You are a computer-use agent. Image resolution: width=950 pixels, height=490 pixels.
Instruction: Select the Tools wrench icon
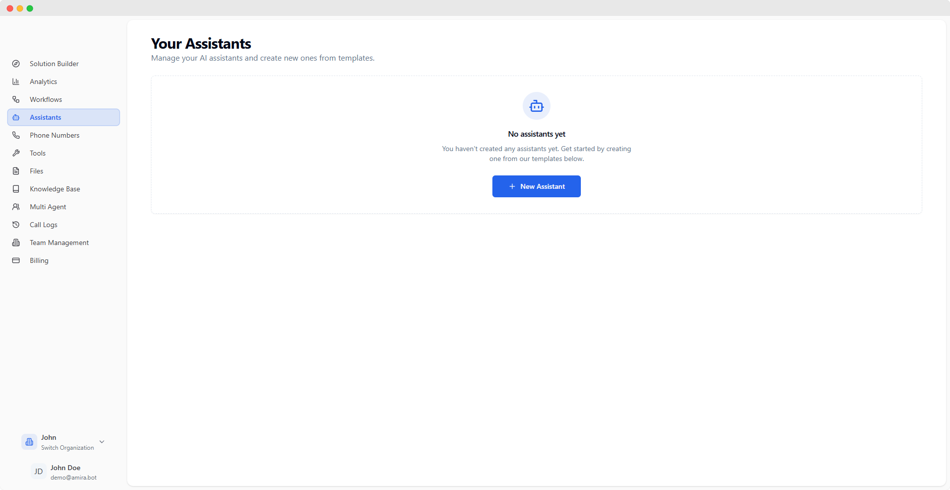tap(16, 153)
